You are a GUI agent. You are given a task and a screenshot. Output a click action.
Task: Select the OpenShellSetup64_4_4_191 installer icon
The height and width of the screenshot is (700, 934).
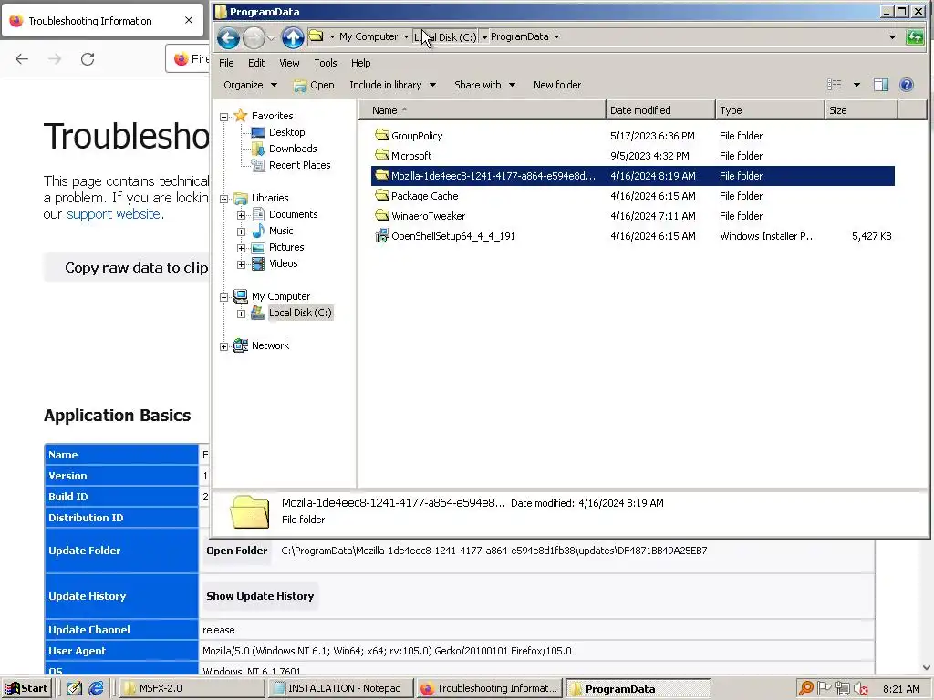coord(382,236)
